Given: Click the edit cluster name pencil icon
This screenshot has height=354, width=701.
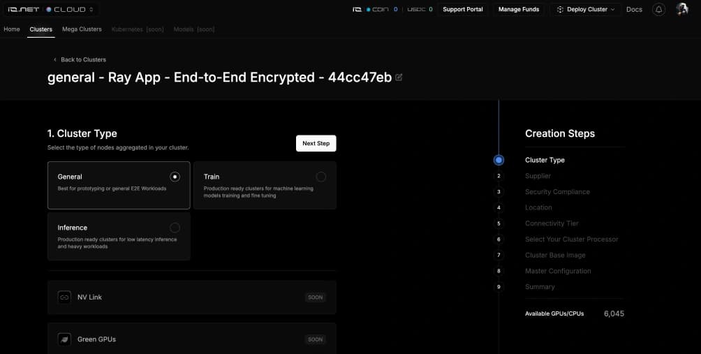Looking at the screenshot, I should point(399,78).
